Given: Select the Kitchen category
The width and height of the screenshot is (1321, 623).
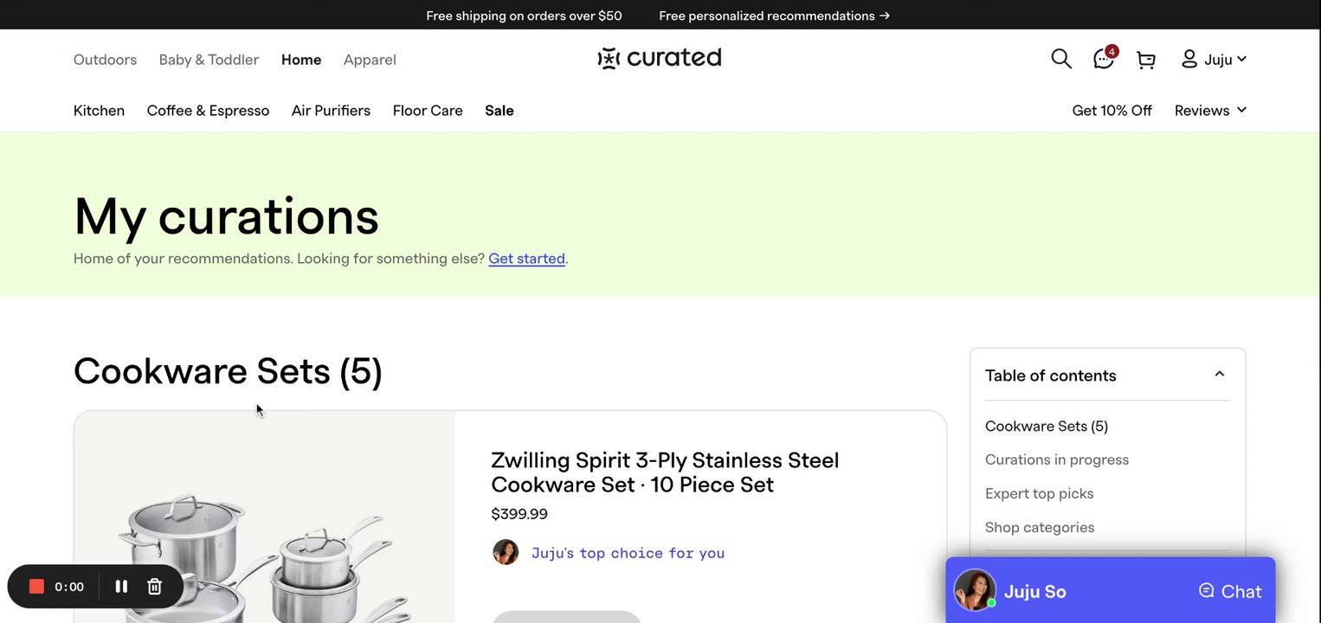Looking at the screenshot, I should click(x=99, y=110).
